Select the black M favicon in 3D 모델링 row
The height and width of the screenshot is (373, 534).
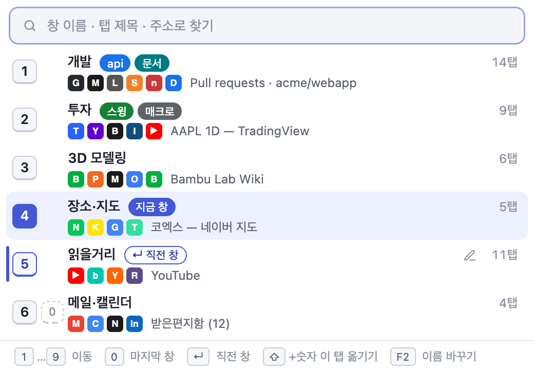coord(115,179)
